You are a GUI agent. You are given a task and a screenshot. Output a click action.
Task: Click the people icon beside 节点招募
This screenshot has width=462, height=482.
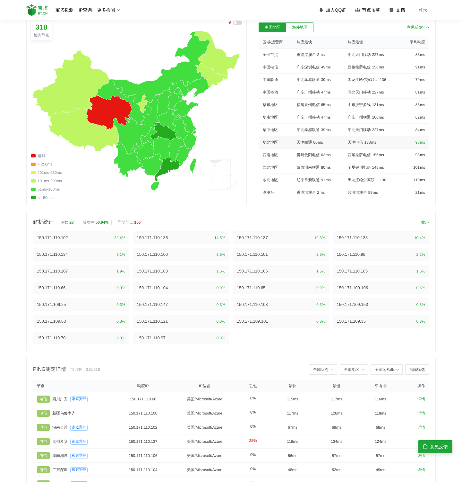(357, 10)
